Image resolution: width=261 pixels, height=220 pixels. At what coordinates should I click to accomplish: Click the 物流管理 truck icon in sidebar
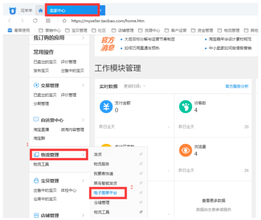pos(36,155)
